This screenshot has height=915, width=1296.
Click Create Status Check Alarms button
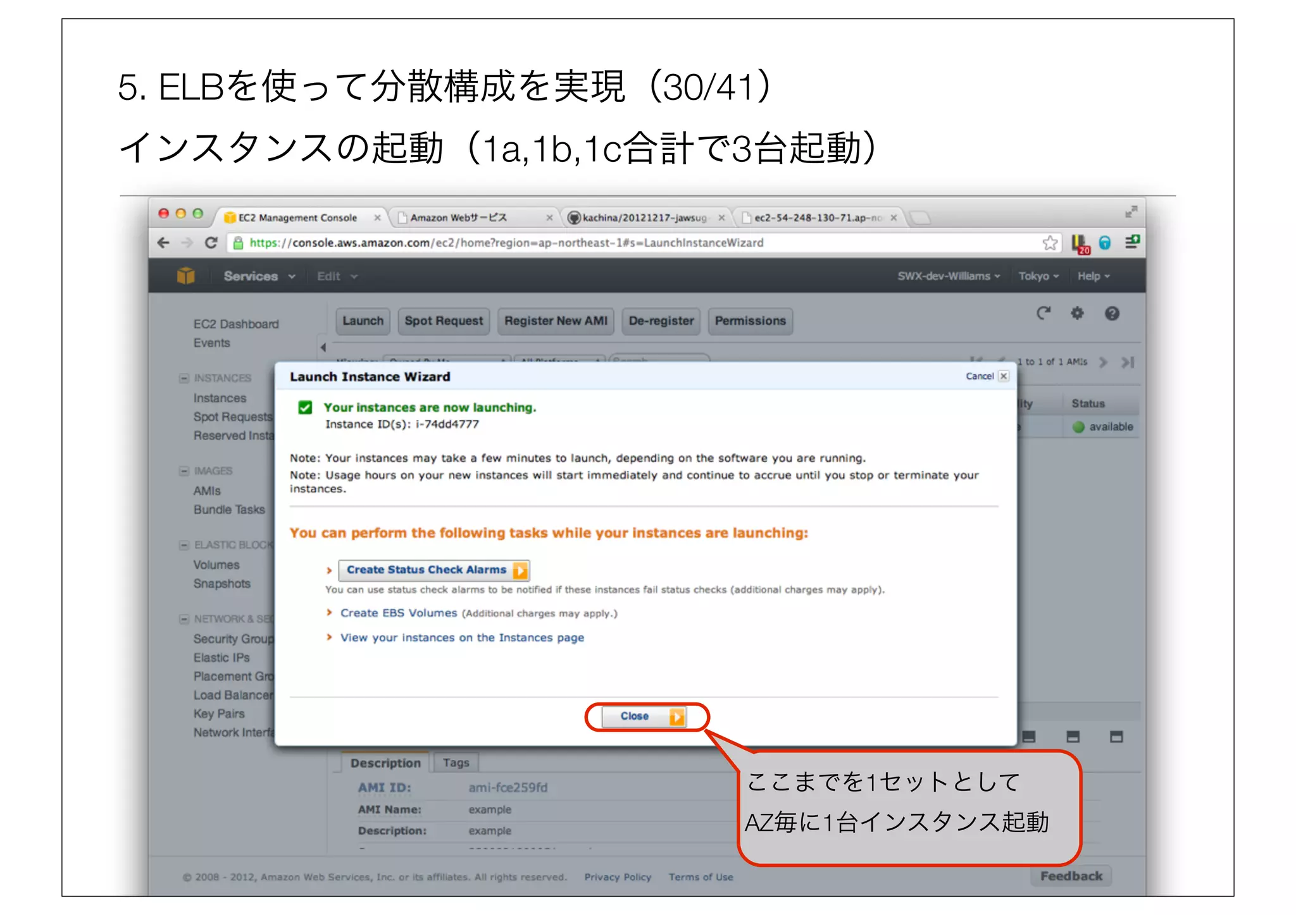433,570
